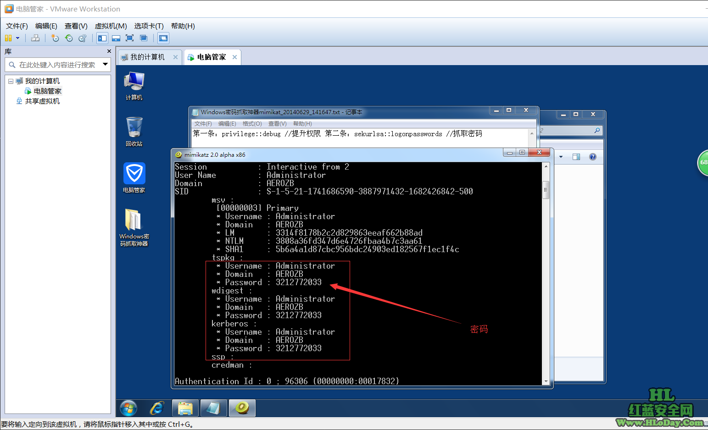
Task: Click the revert to snapshot icon
Action: (x=69, y=38)
